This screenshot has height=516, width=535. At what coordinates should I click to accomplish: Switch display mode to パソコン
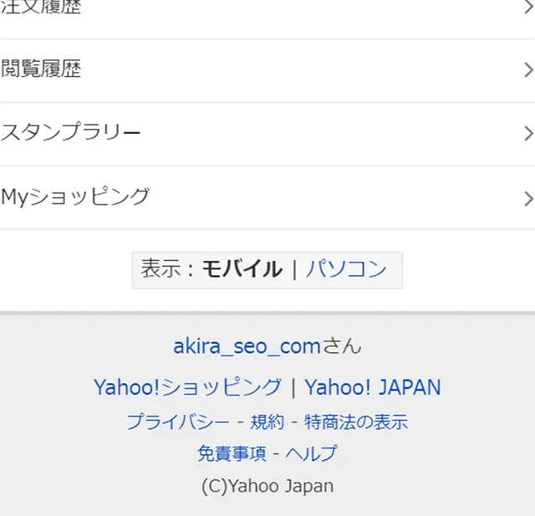tap(346, 269)
